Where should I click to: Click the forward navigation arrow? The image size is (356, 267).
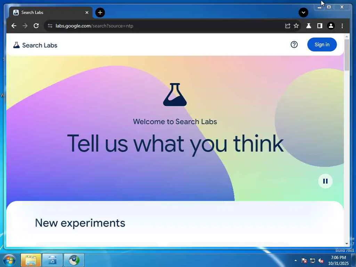(x=25, y=26)
